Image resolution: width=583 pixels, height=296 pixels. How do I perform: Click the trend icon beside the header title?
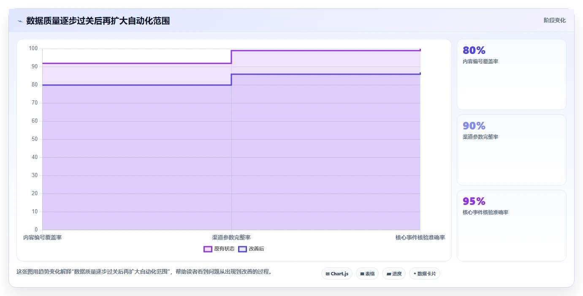click(x=20, y=21)
